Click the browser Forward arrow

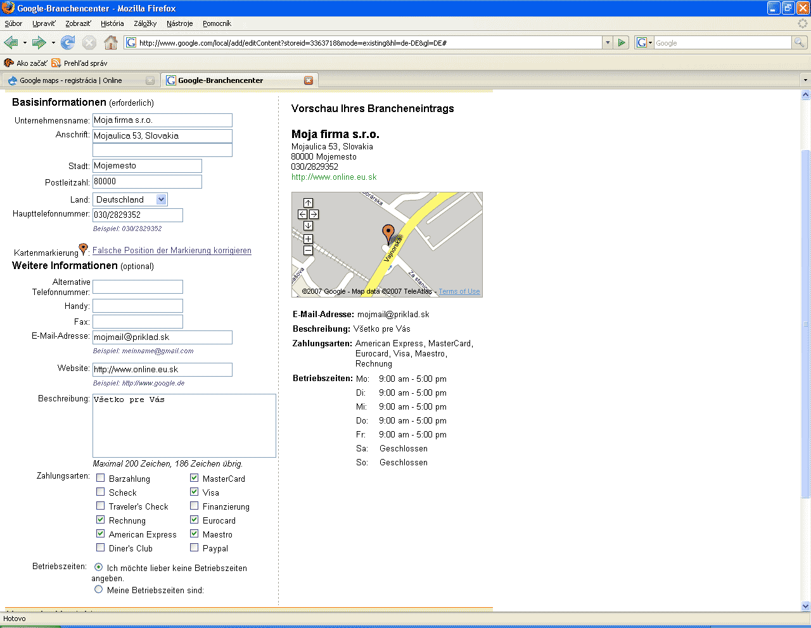[39, 43]
